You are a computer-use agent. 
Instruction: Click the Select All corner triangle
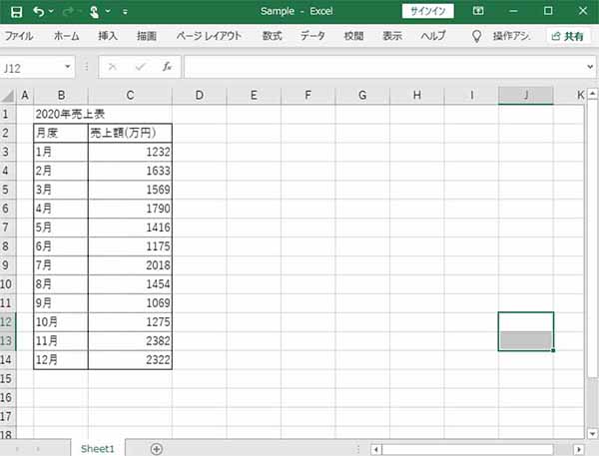pos(8,95)
